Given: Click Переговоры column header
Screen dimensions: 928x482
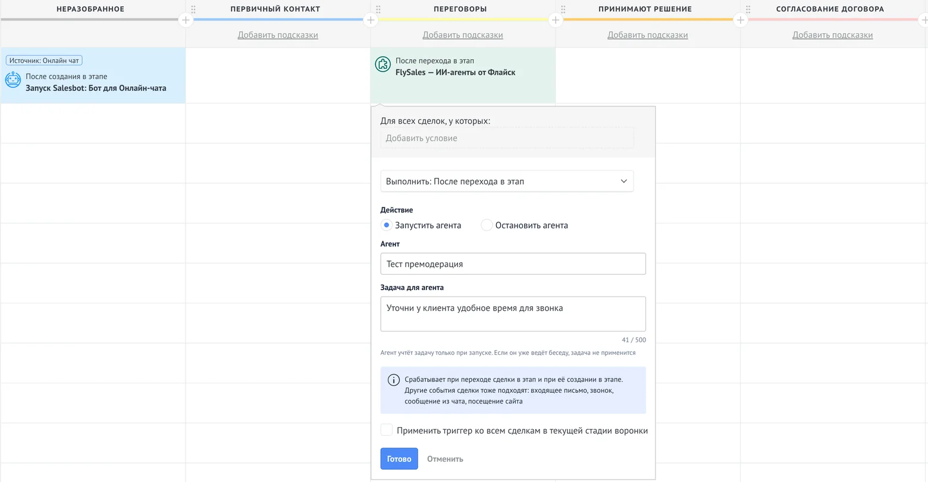Looking at the screenshot, I should pos(460,9).
